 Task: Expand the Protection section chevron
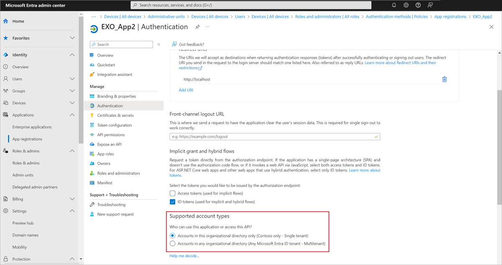point(72,259)
